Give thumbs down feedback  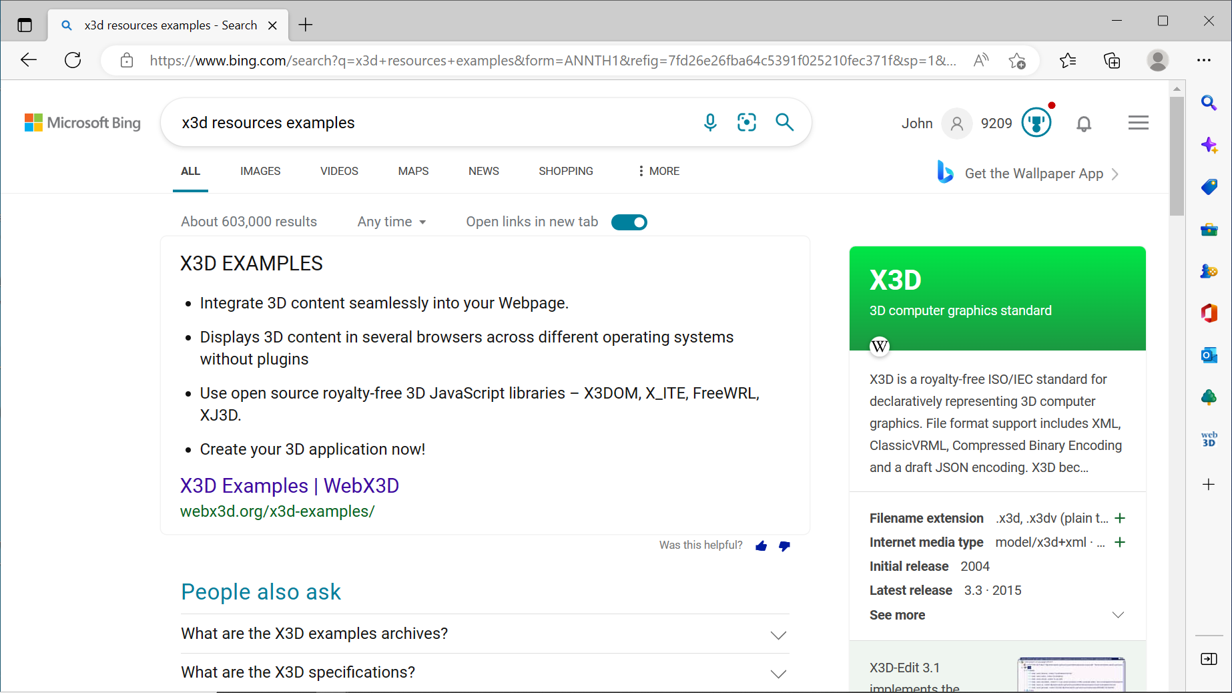[x=784, y=546]
